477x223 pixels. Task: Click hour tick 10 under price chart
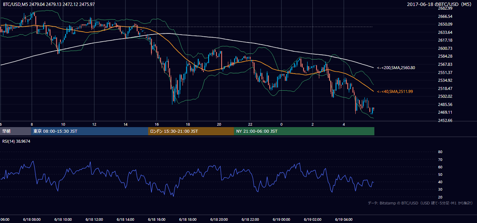pos(63,124)
